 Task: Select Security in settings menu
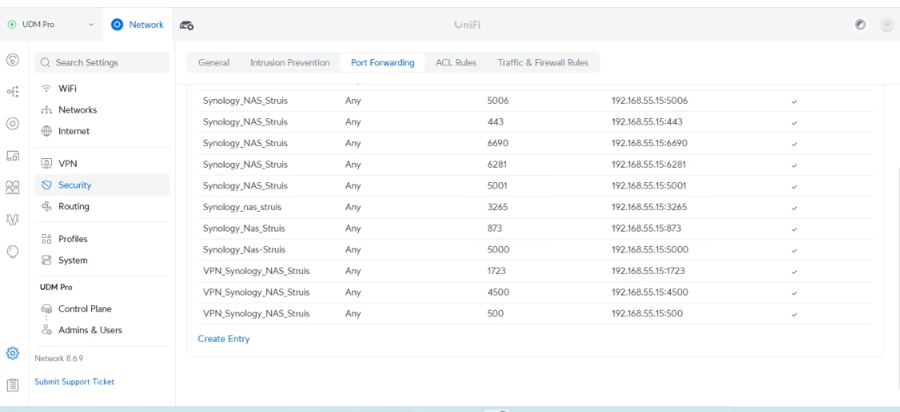point(102,185)
